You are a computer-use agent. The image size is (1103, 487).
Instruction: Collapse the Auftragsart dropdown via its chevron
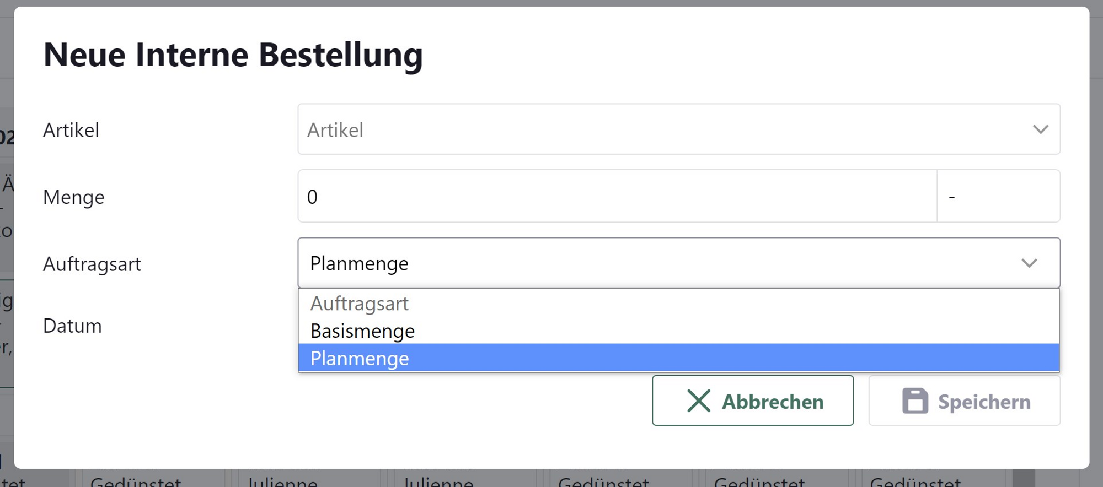(x=1029, y=263)
